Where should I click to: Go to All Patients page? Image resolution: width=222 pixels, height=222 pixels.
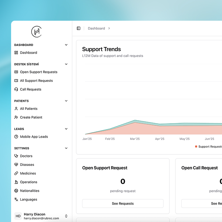pos(28,109)
